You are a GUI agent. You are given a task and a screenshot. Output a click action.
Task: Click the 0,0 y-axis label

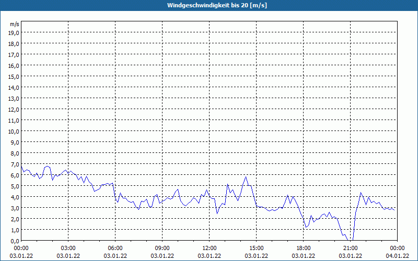pyautogui.click(x=15, y=241)
